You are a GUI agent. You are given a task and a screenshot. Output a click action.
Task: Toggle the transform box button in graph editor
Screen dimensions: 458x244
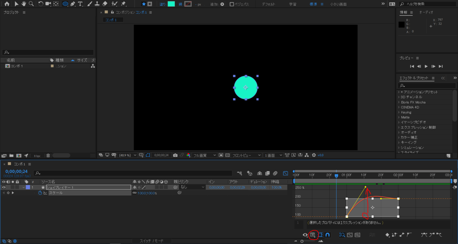[320, 235]
